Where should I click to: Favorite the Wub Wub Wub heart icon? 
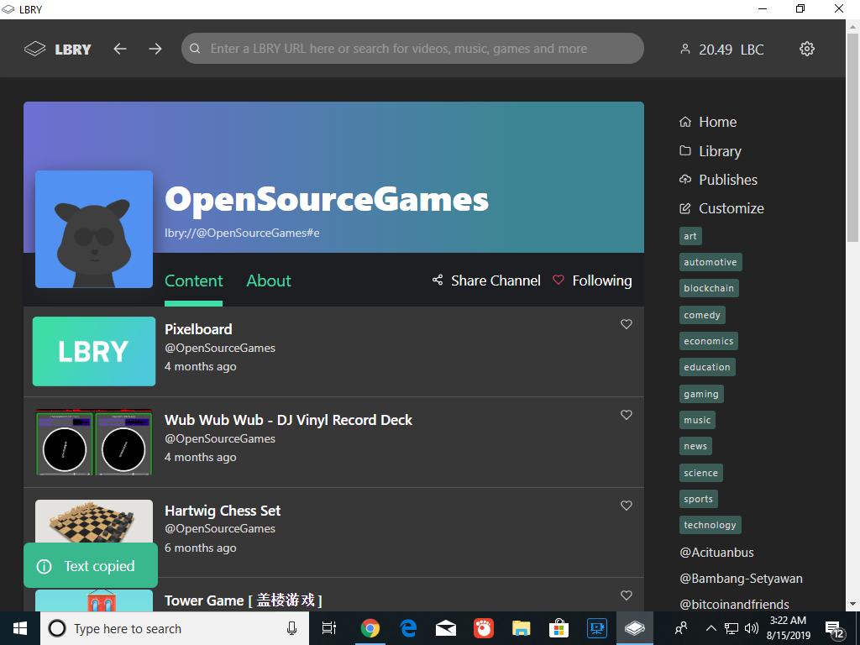627,415
